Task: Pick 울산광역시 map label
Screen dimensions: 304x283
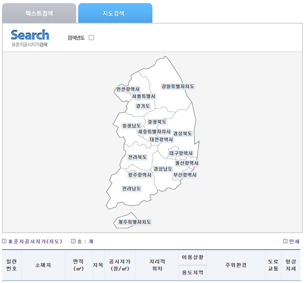Action: click(187, 163)
